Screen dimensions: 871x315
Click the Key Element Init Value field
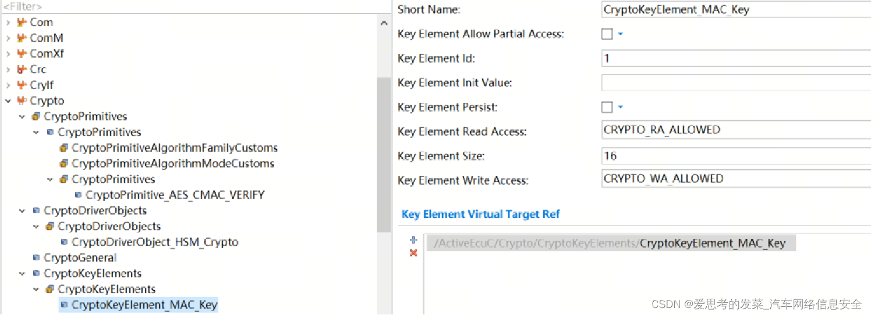pos(736,83)
